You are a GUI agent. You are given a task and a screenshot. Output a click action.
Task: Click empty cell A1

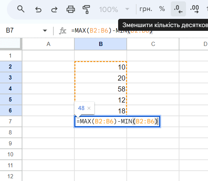coord(48,56)
